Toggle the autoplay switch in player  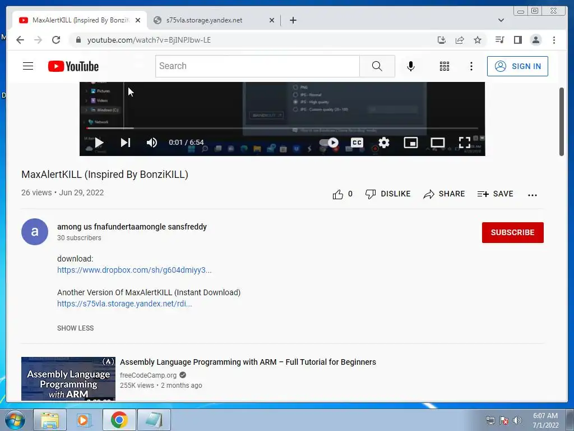tap(328, 142)
